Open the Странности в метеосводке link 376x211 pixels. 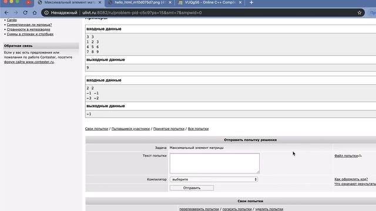pos(28,29)
